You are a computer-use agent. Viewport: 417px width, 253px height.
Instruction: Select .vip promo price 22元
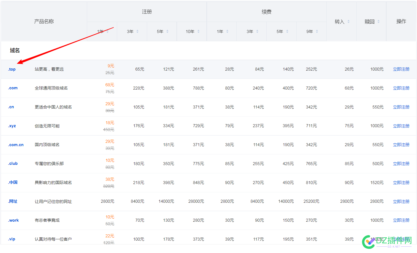tap(110, 236)
